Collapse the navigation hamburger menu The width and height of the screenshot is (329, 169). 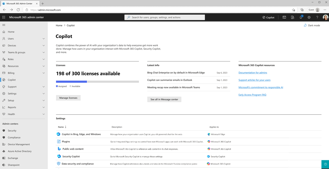coord(4,25)
